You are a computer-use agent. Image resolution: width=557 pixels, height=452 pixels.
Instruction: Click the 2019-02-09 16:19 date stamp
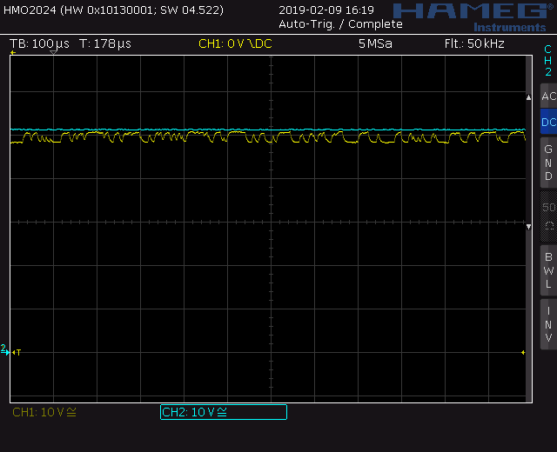pos(326,10)
